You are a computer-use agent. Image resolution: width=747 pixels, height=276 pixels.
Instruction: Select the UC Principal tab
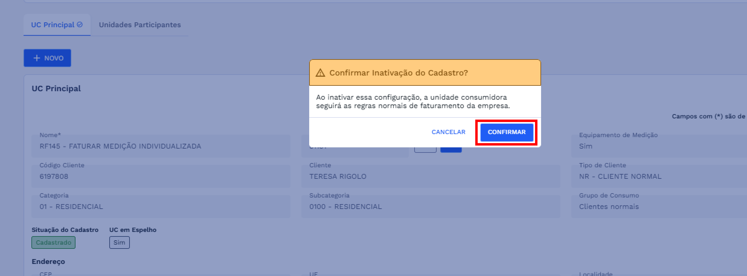[x=57, y=25]
